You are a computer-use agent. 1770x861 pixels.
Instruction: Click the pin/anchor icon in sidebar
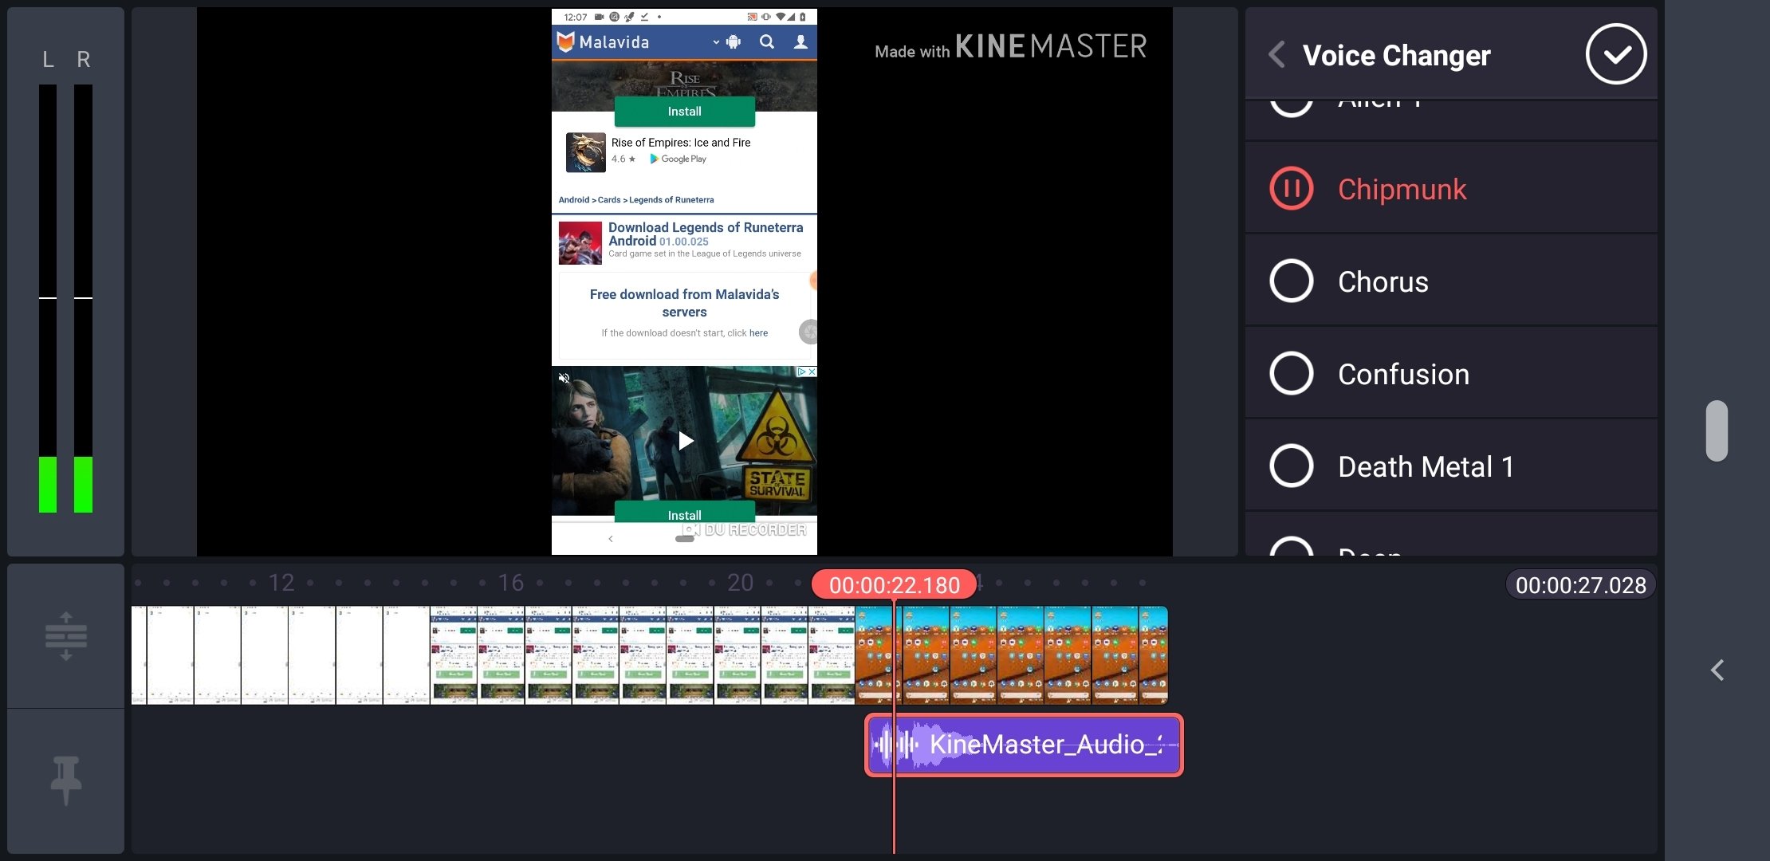pyautogui.click(x=65, y=779)
